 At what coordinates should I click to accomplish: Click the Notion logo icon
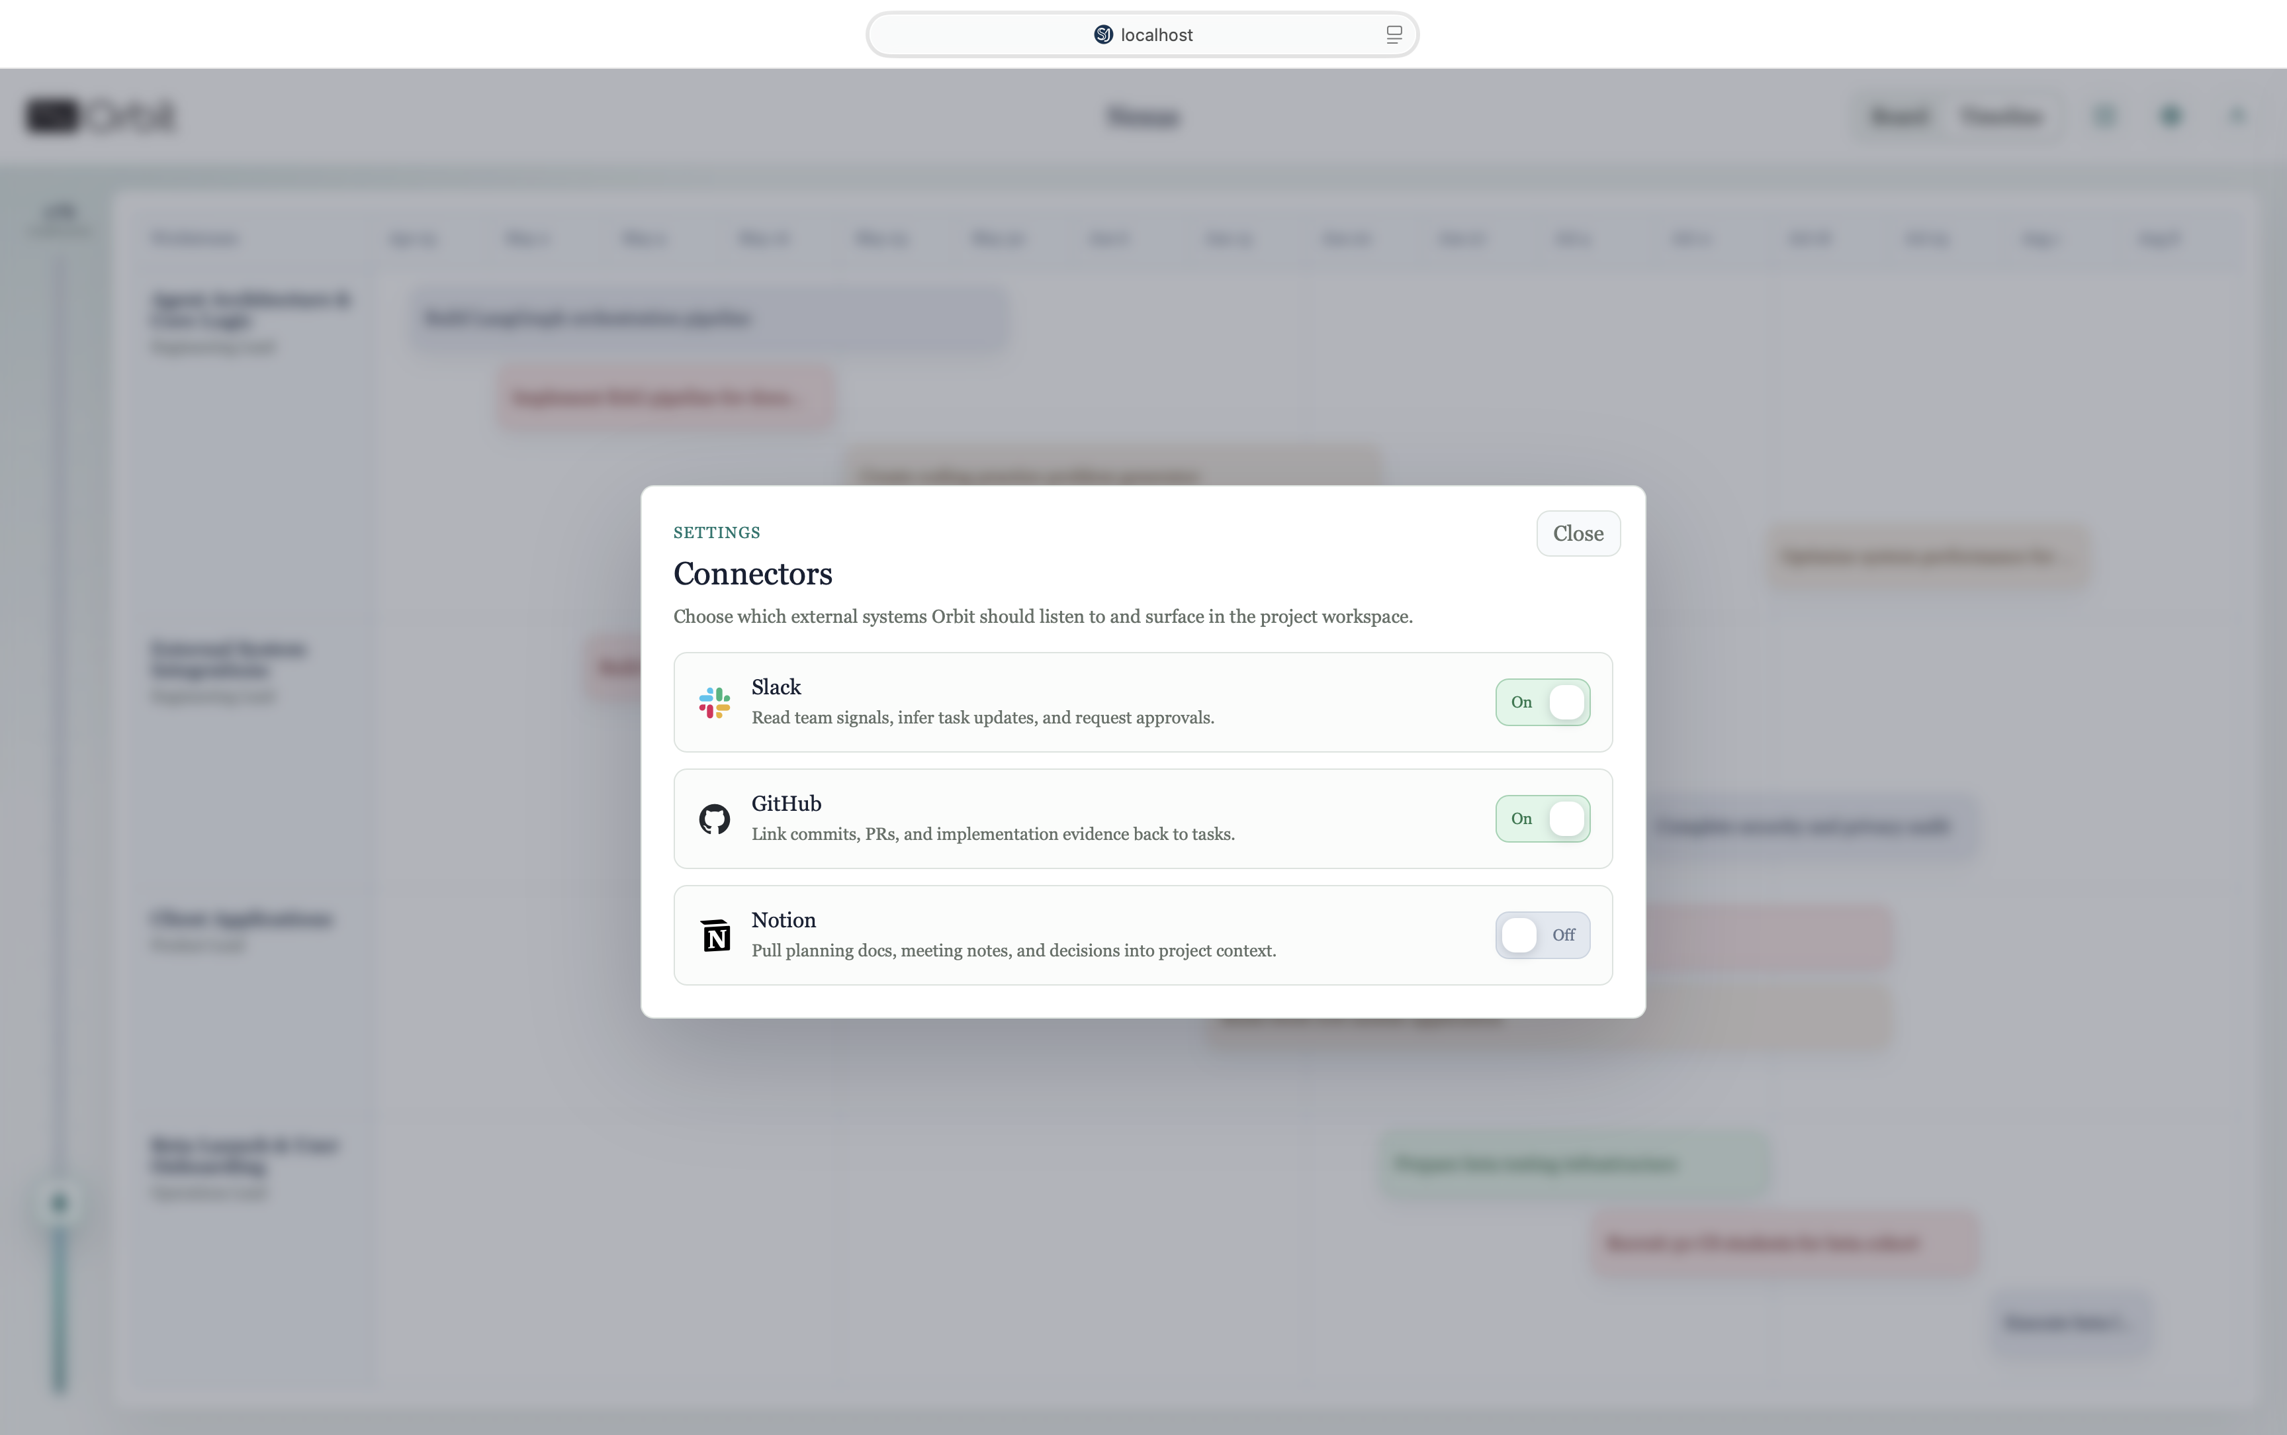pos(715,936)
